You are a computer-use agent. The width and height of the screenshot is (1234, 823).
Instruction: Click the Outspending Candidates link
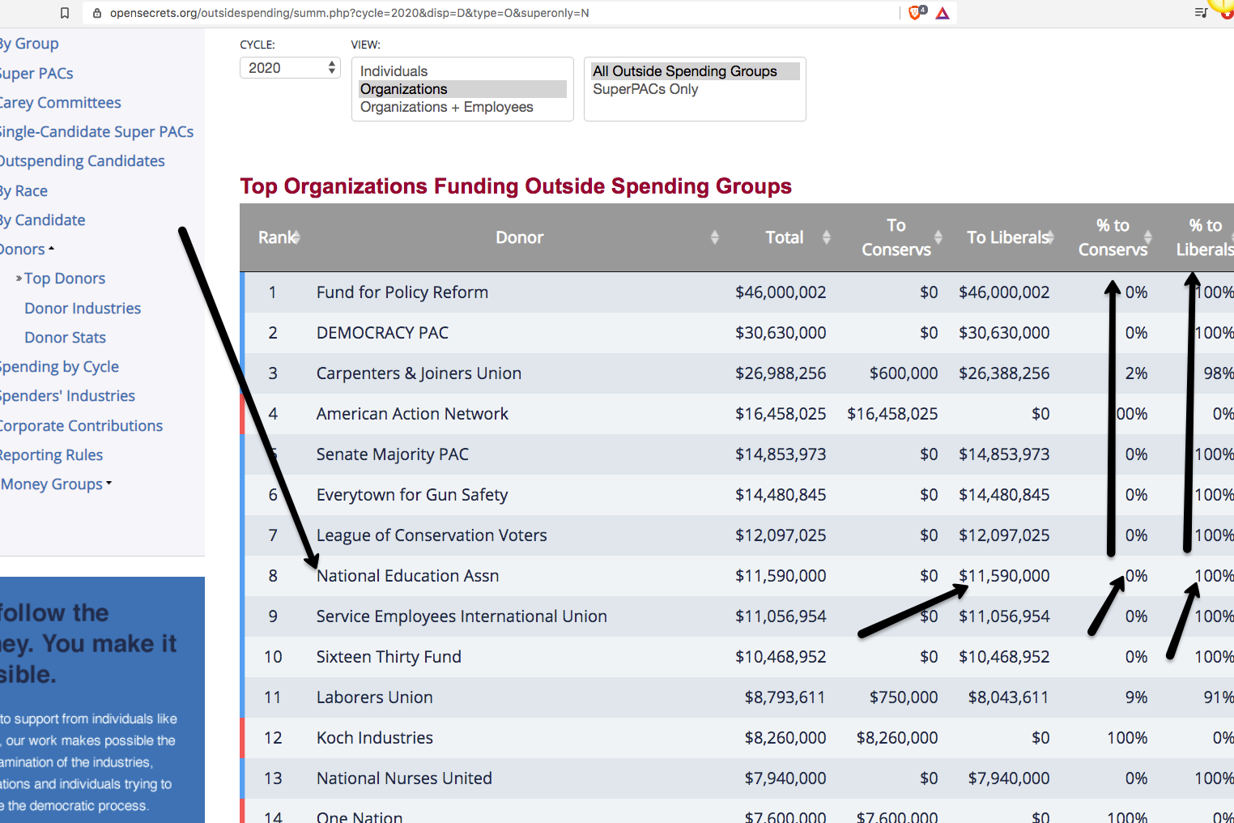[x=82, y=161]
